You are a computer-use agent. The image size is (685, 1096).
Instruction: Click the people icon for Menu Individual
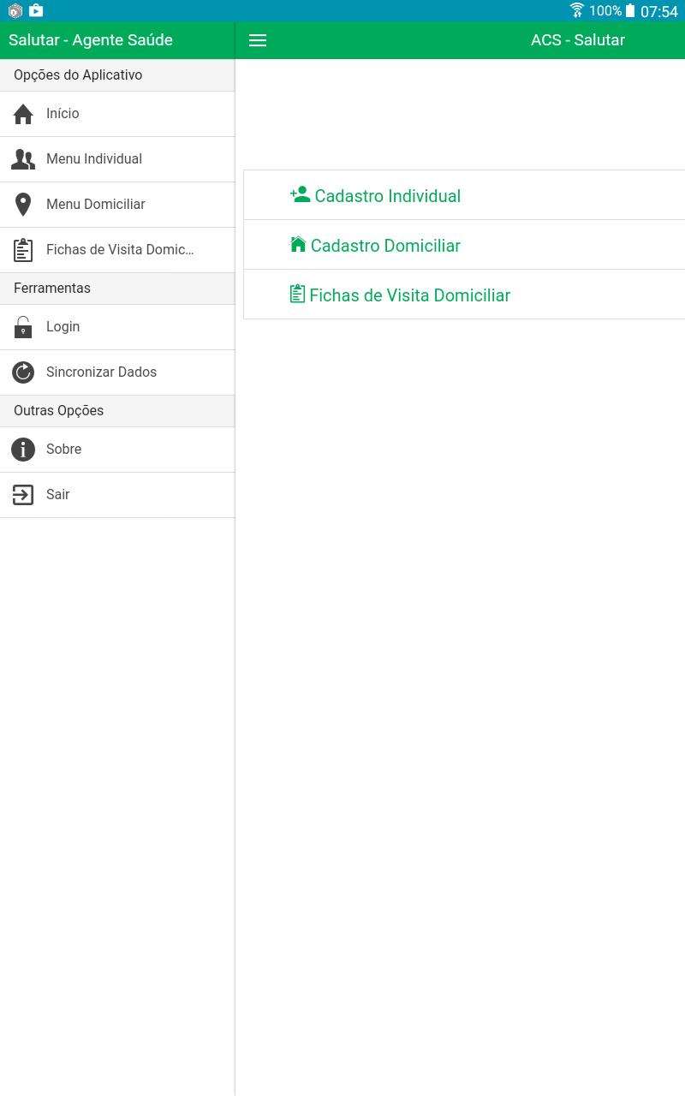click(23, 159)
